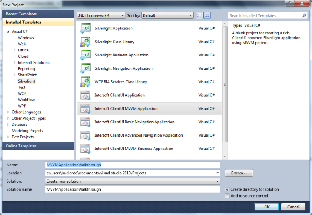Viewport: 312px width, 215px height.
Task: Click the Intersoft ClientUI MVVM Business Application icon
Action: click(85, 149)
